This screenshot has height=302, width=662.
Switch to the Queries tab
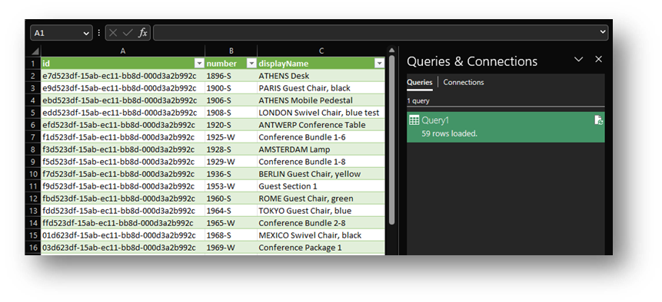[420, 83]
